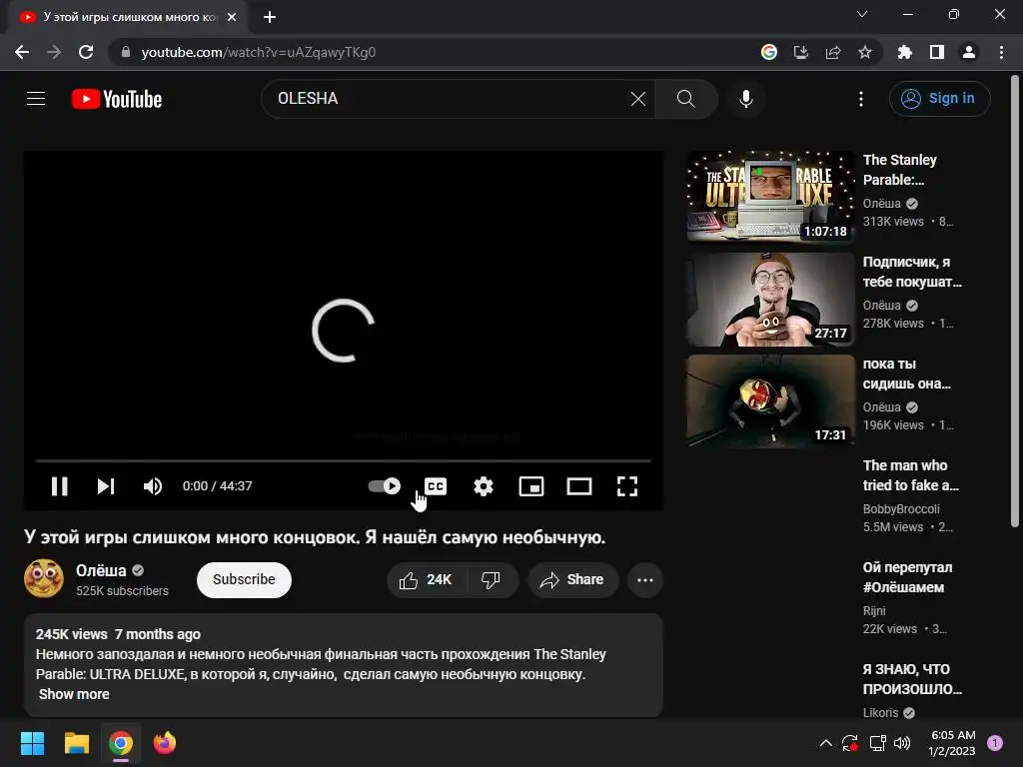Open YouTube settings three-dot menu

pyautogui.click(x=861, y=99)
